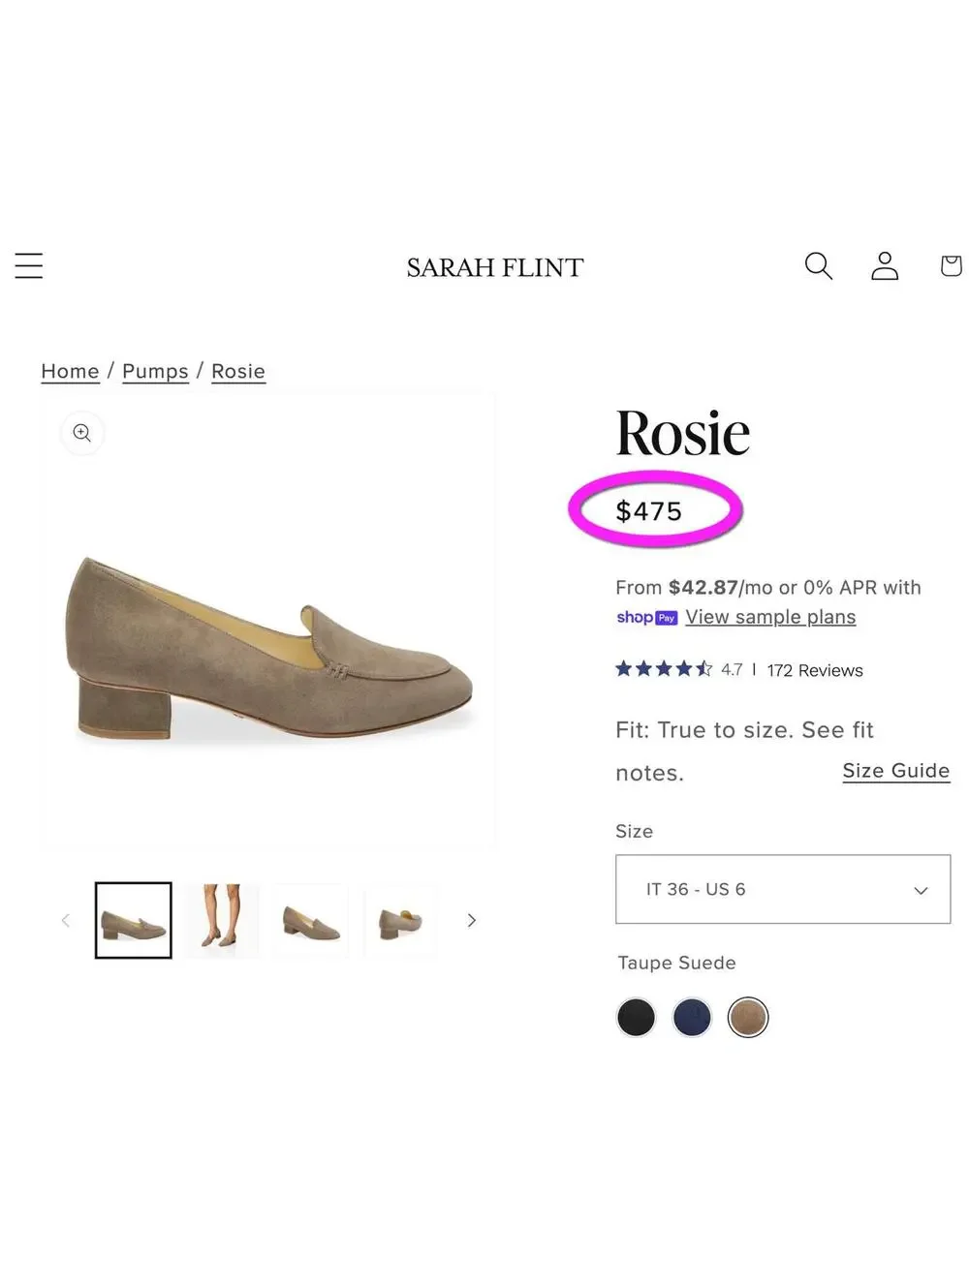This screenshot has height=1288, width=969.
Task: Click the Shop Pay logo
Action: tap(646, 618)
